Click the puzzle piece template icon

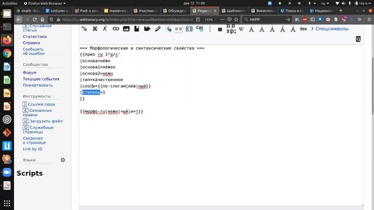click(147, 29)
